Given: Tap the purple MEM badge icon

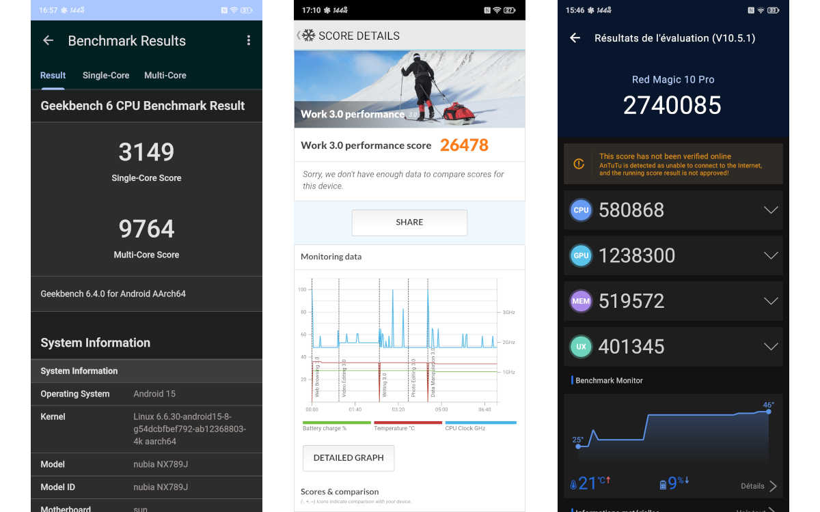Looking at the screenshot, I should pos(581,301).
